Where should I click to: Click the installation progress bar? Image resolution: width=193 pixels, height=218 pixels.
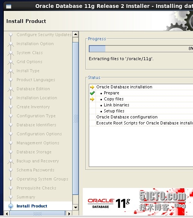141,49
